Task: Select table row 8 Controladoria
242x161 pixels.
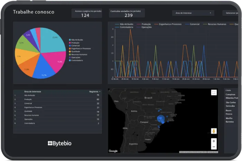Action: click(57, 123)
